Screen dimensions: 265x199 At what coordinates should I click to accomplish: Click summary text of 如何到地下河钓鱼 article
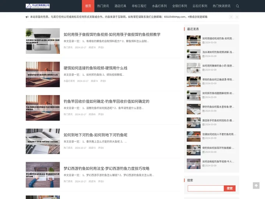tap(95, 142)
